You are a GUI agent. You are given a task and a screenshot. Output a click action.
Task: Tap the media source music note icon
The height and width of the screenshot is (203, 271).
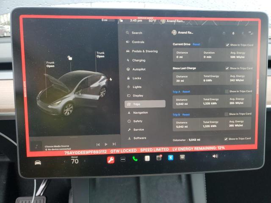pos(36,146)
